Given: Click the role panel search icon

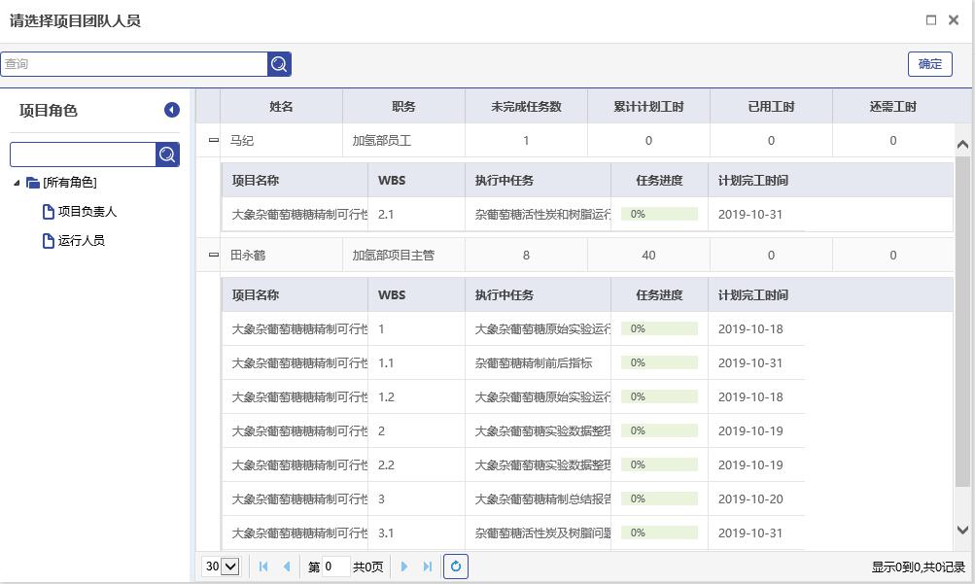Looking at the screenshot, I should (167, 155).
